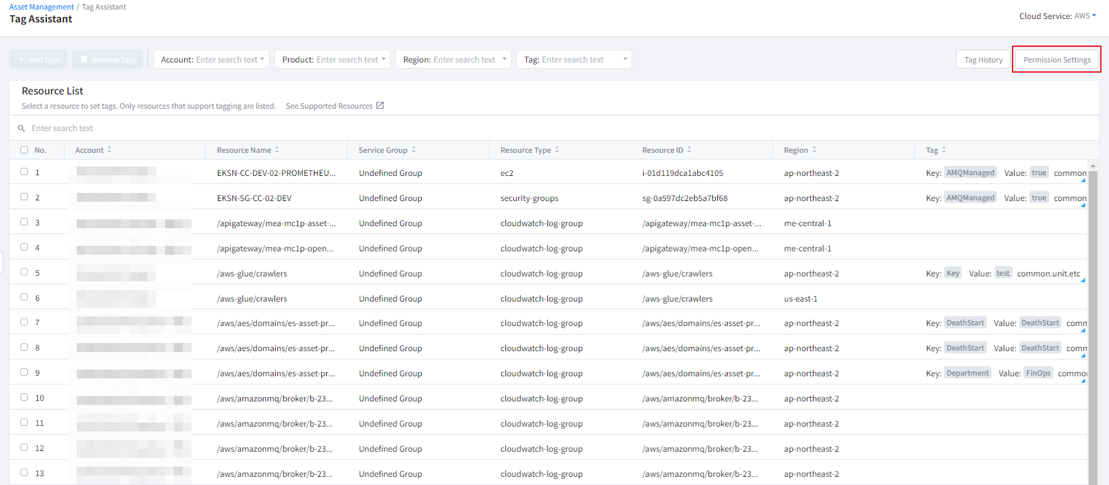1109x485 pixels.
Task: Sort by the Resource ID column sort icon
Action: (x=689, y=150)
